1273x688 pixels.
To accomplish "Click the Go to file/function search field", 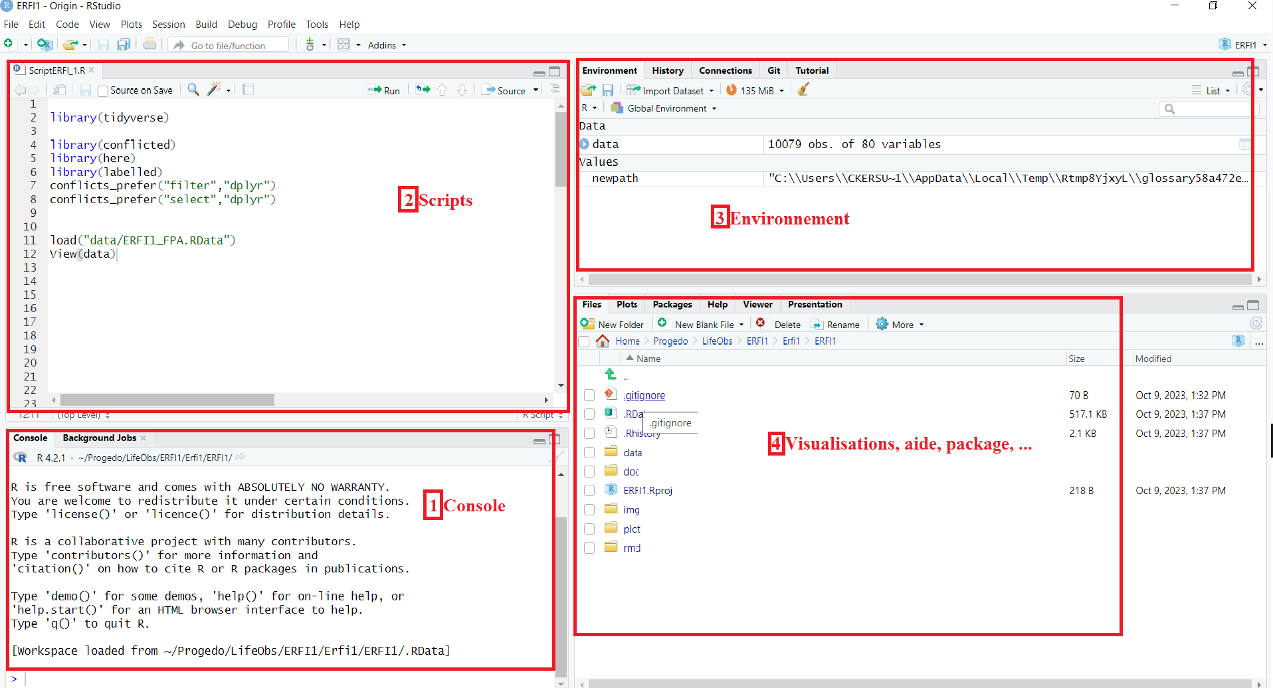I will 237,45.
